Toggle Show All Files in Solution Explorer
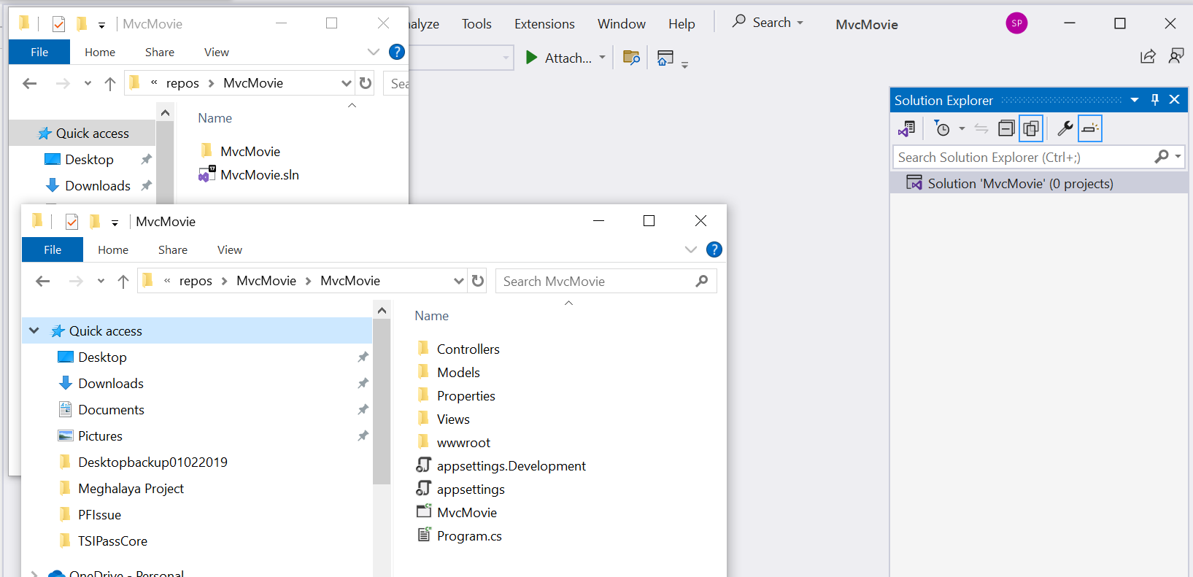This screenshot has height=577, width=1193. point(1031,129)
